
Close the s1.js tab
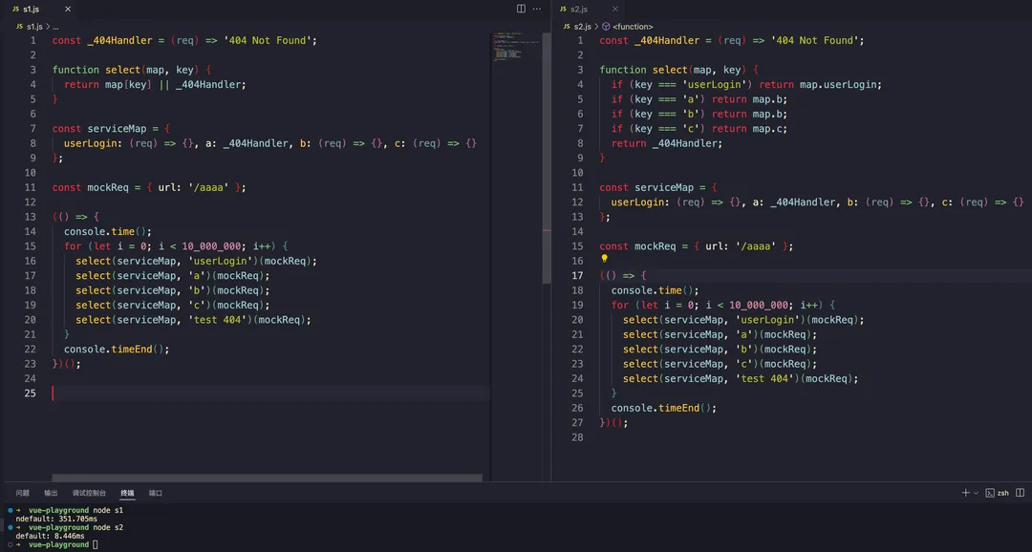point(68,9)
